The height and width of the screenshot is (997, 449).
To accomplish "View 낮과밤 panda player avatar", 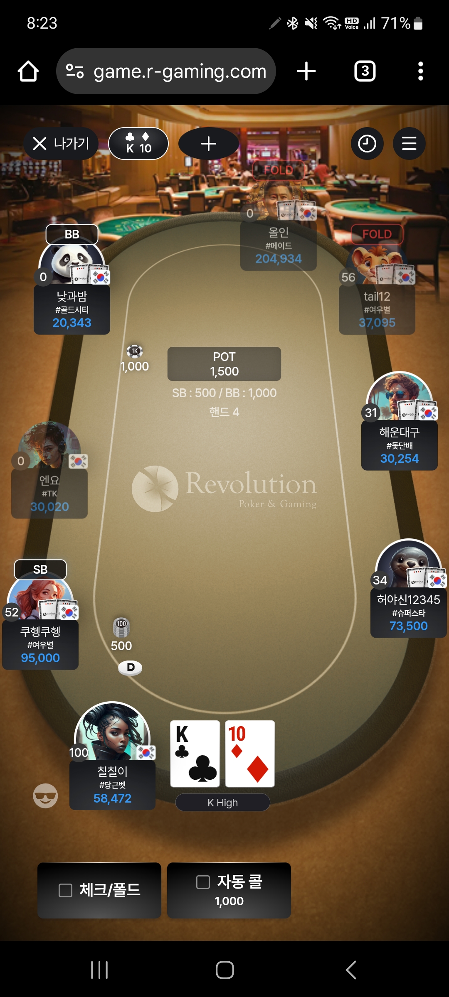I will click(72, 262).
